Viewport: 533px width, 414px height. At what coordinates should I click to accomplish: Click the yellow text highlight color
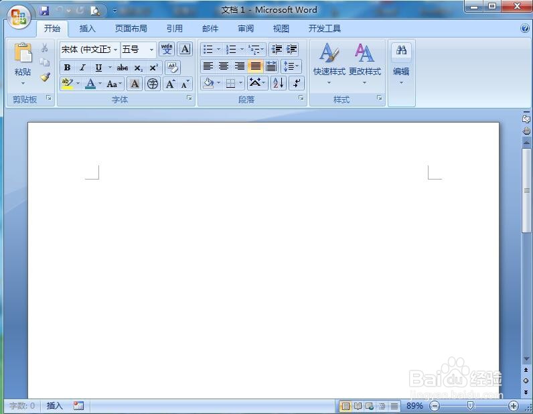(68, 84)
